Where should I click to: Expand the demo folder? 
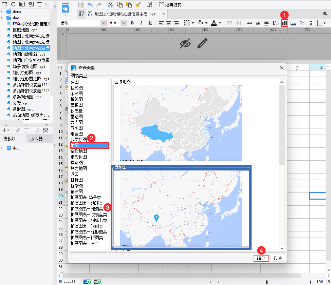tap(2, 12)
